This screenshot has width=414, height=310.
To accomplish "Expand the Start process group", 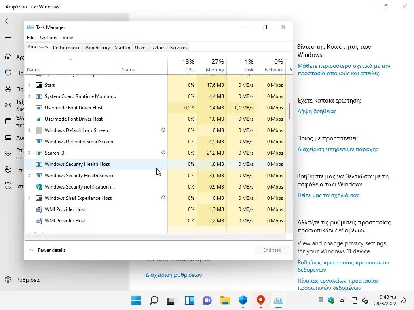I will click(29, 85).
